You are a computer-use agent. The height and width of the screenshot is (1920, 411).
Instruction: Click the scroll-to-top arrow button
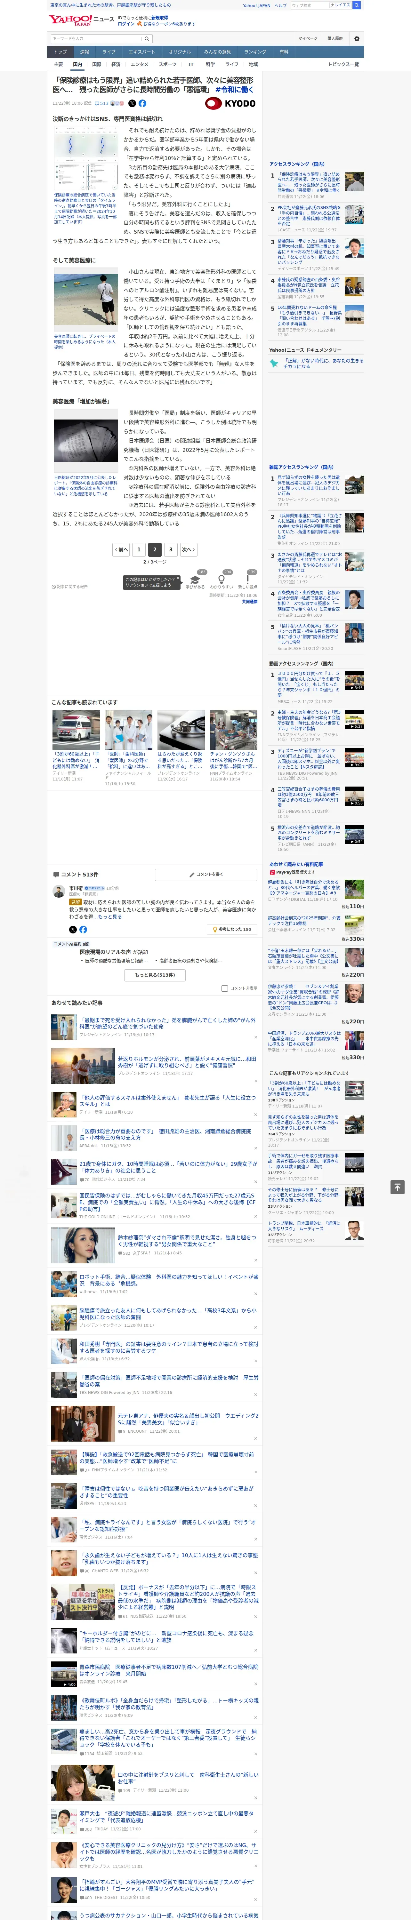point(398,1187)
